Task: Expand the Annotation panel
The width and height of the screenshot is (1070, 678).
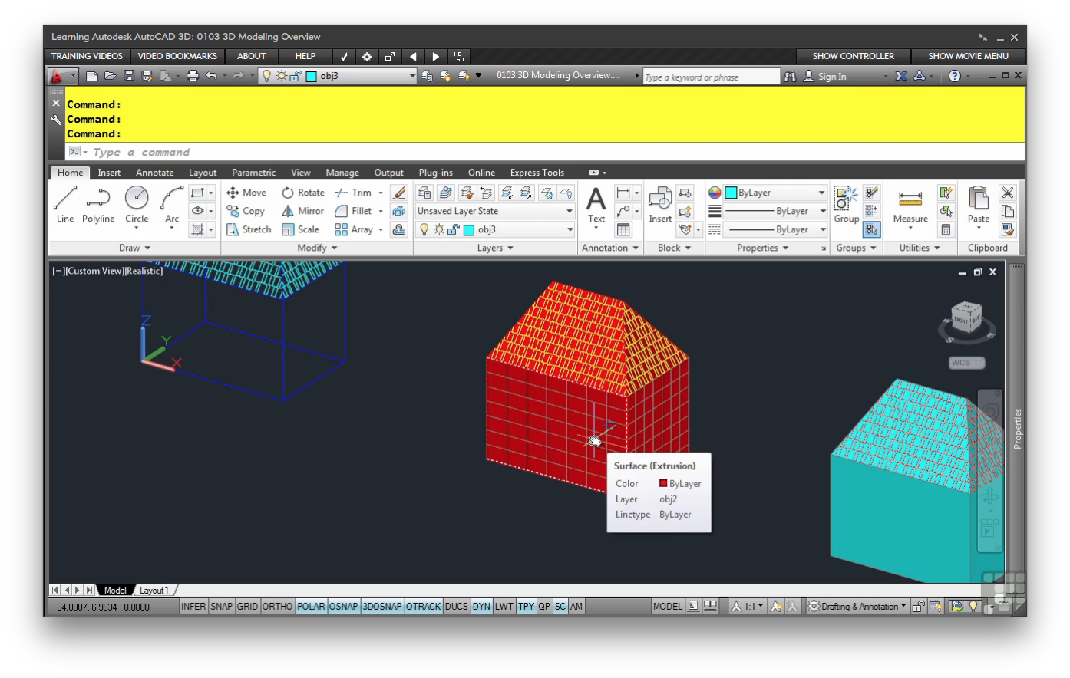Action: [x=610, y=248]
